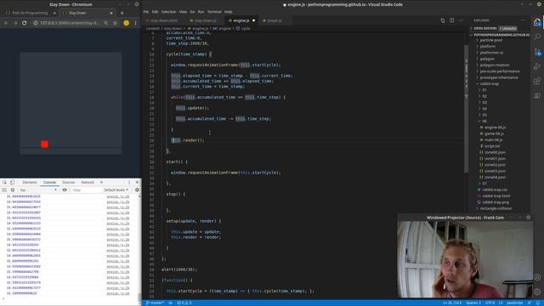Click the master git branch in status bar
The width and height of the screenshot is (544, 306).
tap(155, 303)
